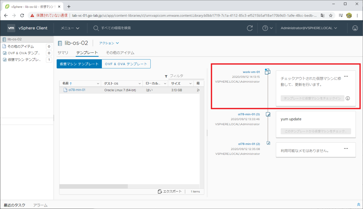Click the Oracle Linux 7 (64-bit) cell
The width and height of the screenshot is (363, 209).
(x=120, y=90)
